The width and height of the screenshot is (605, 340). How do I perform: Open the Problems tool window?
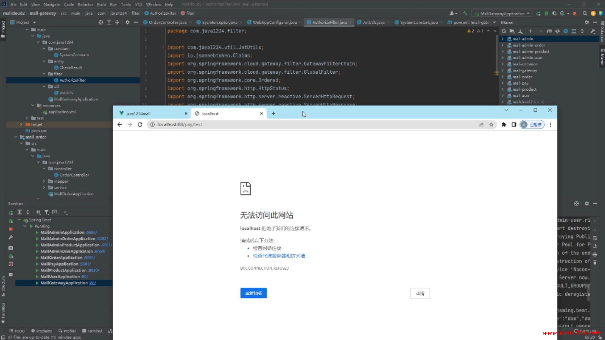click(41, 331)
